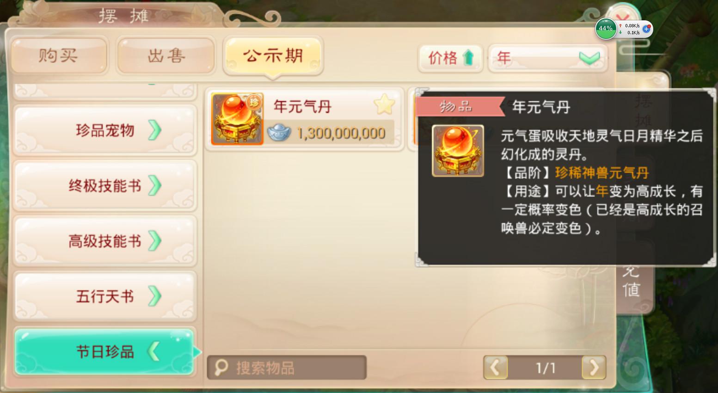Expand 五行天书 category
This screenshot has width=718, height=393.
pyautogui.click(x=105, y=296)
